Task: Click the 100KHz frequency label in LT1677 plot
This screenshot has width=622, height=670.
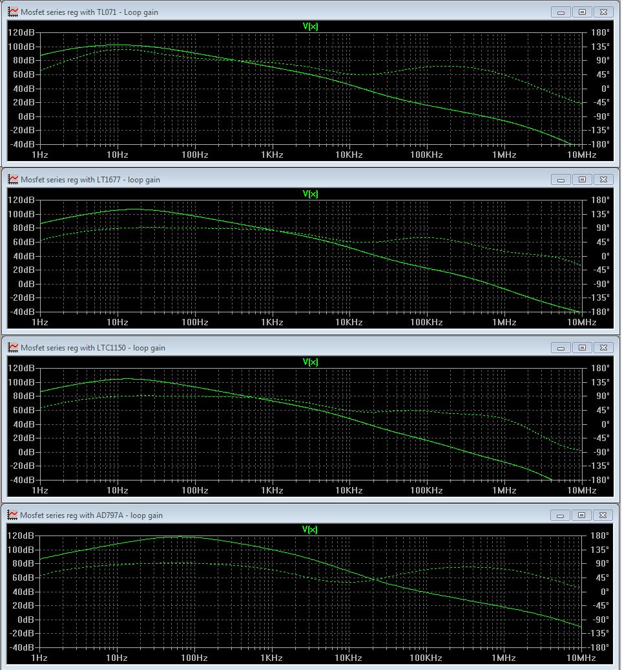Action: 426,322
